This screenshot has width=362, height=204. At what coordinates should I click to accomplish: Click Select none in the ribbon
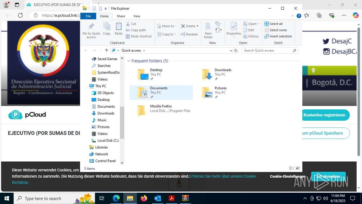[275, 30]
